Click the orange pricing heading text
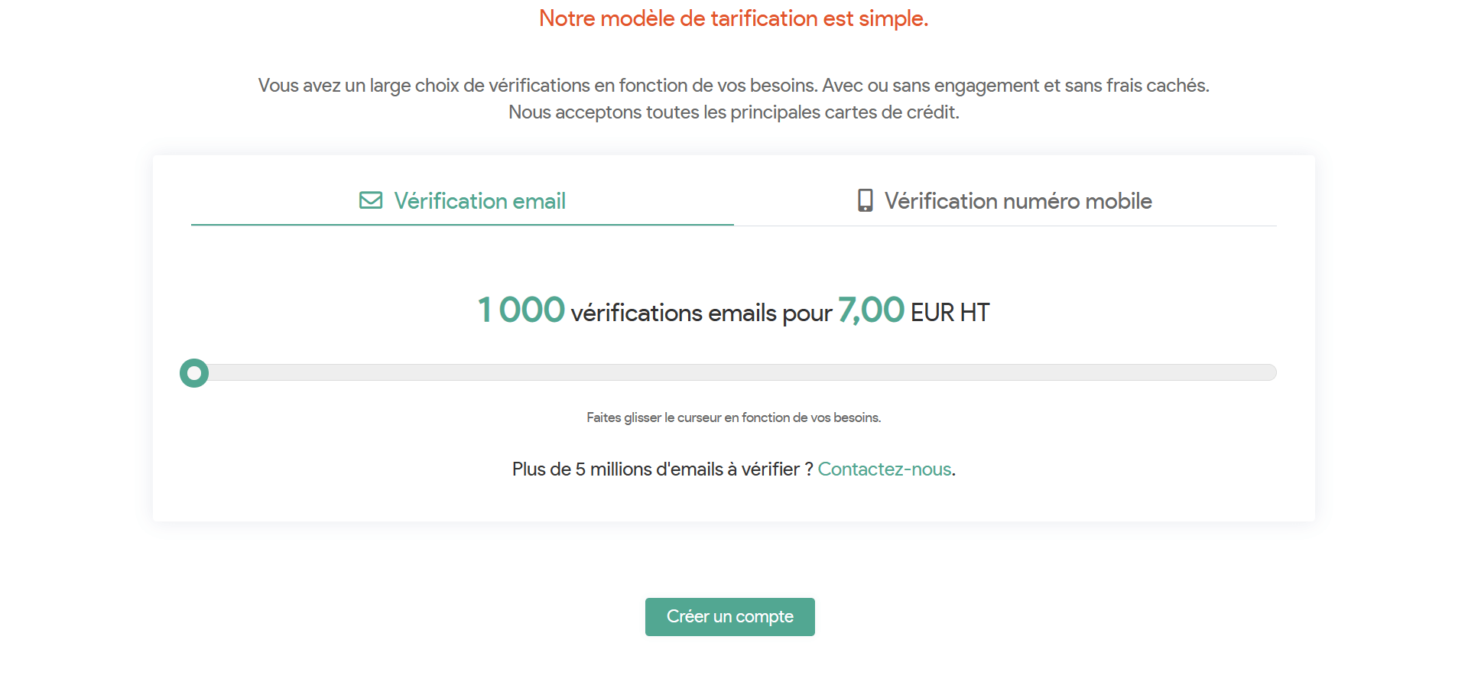 tap(733, 18)
